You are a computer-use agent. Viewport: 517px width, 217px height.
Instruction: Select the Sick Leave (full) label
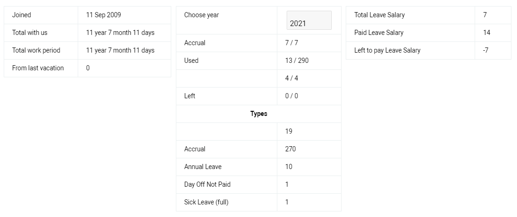[206, 202]
